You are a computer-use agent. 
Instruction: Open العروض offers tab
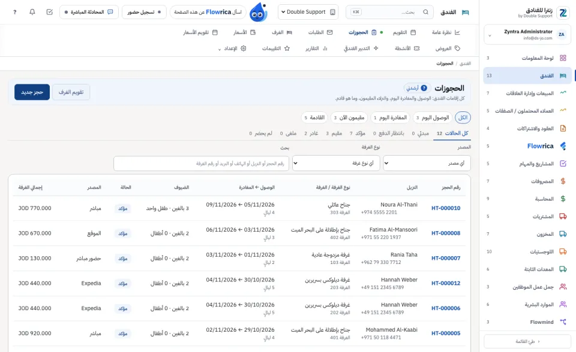[448, 48]
